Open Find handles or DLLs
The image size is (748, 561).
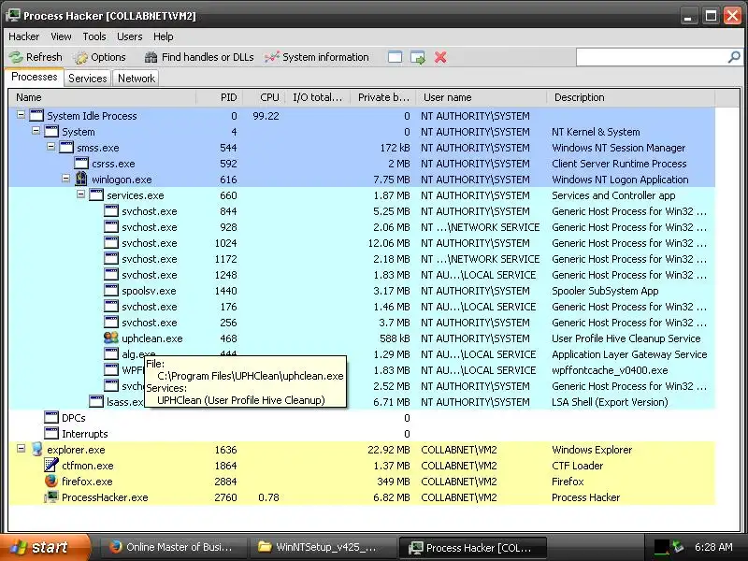[199, 57]
